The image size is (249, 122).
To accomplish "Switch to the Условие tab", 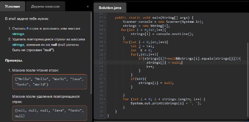I will click(12, 6).
